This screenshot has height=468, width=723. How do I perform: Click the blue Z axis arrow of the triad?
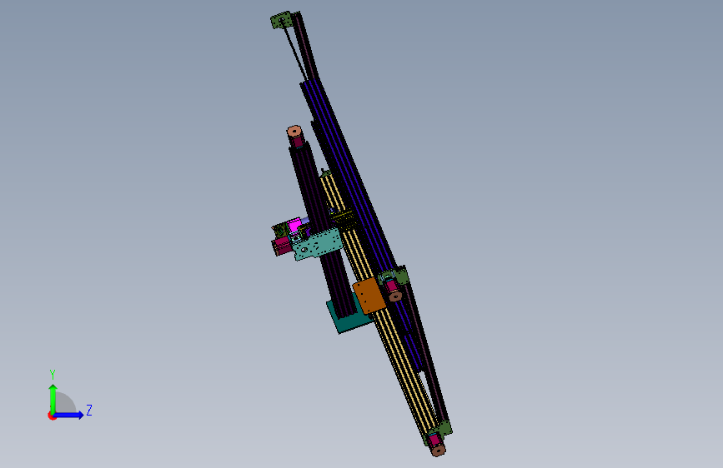coord(69,415)
